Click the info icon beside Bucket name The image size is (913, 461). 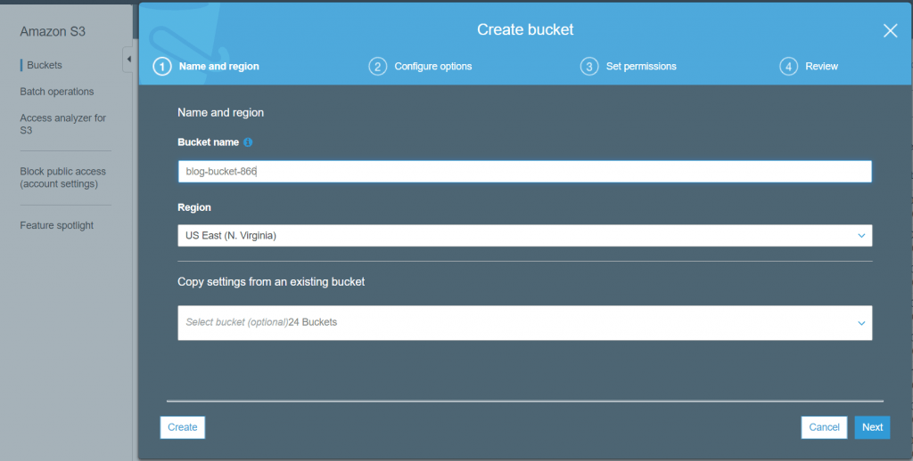[x=248, y=142]
